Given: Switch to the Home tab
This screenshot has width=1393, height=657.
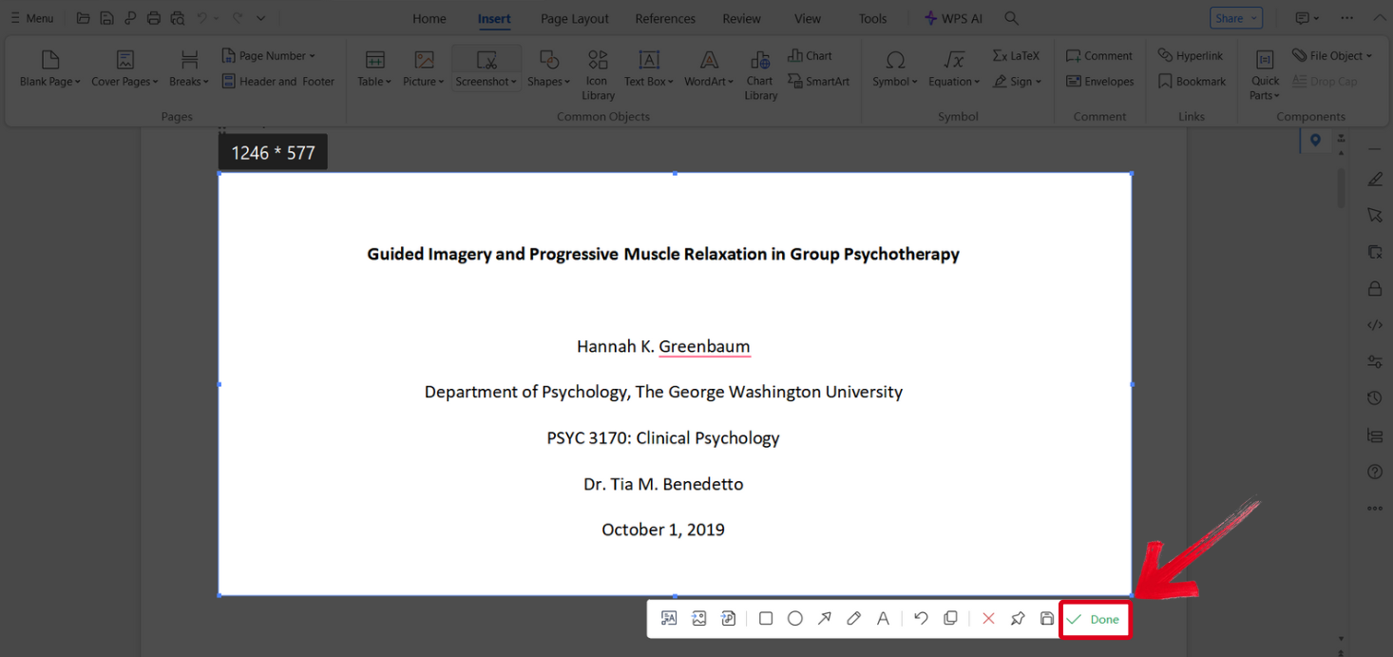Looking at the screenshot, I should pyautogui.click(x=429, y=18).
